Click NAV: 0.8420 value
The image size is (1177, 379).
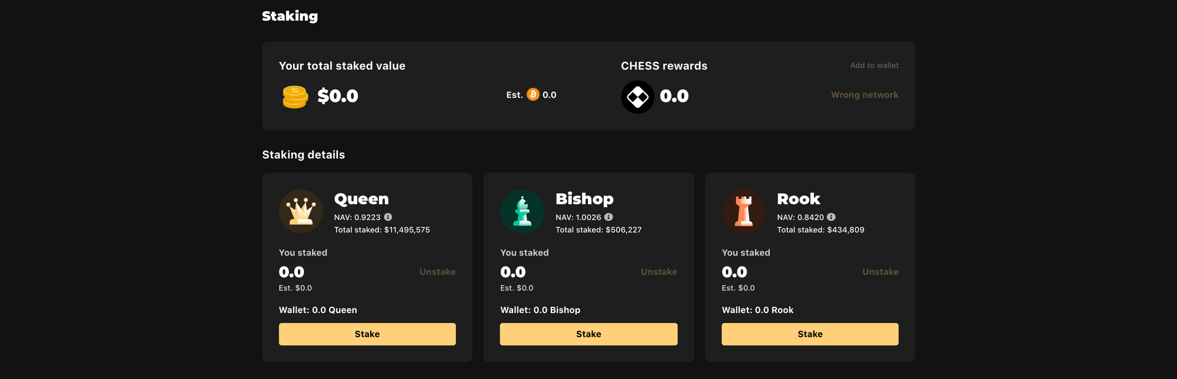coord(800,217)
